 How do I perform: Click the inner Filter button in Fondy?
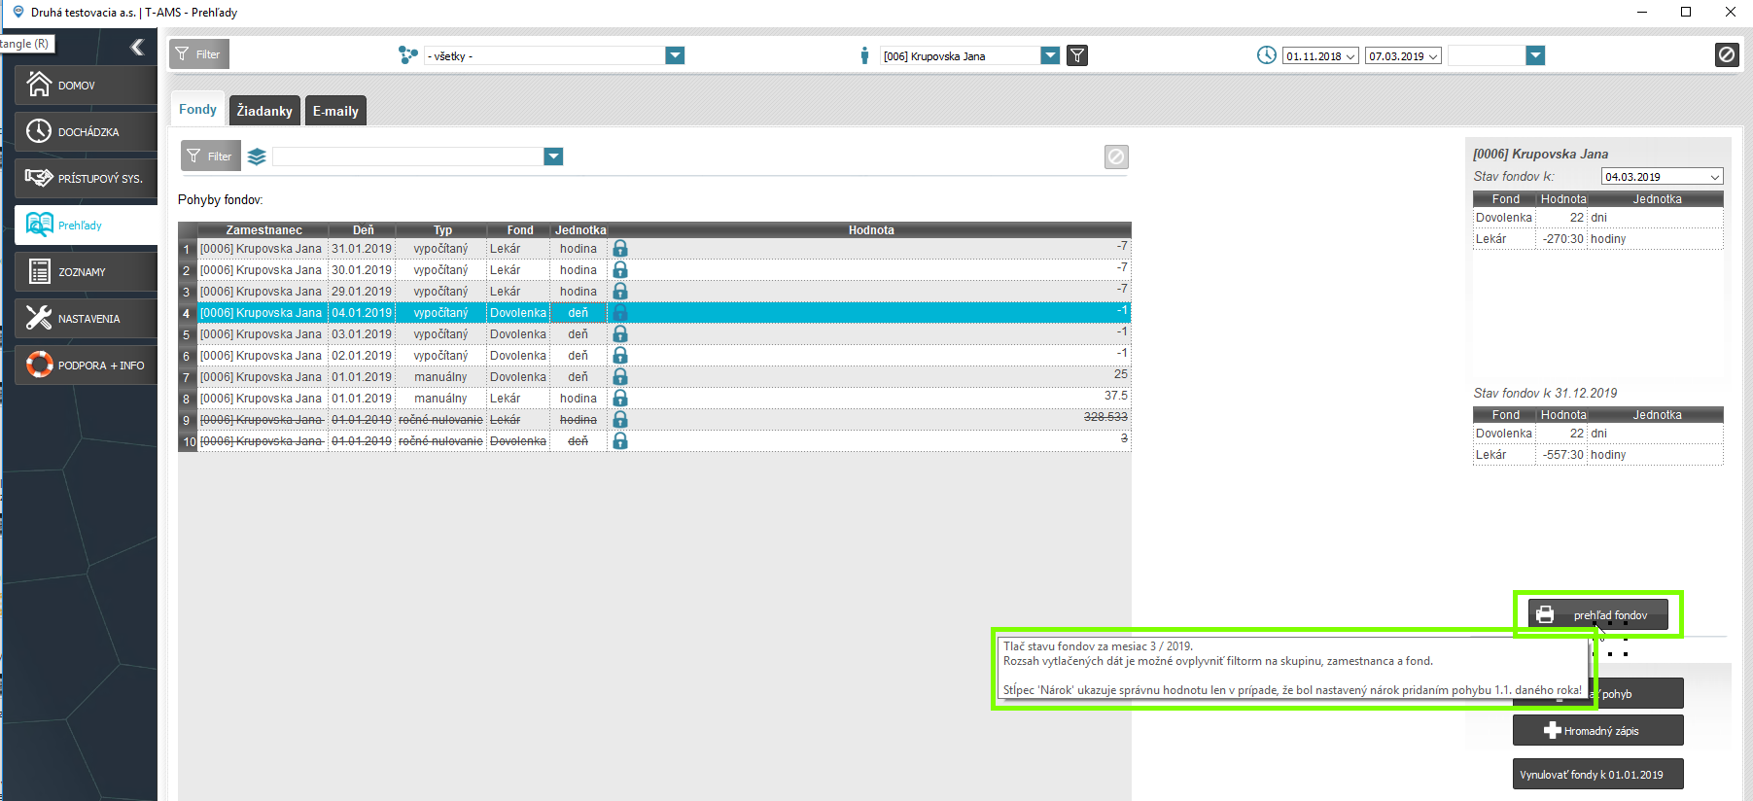pos(210,156)
